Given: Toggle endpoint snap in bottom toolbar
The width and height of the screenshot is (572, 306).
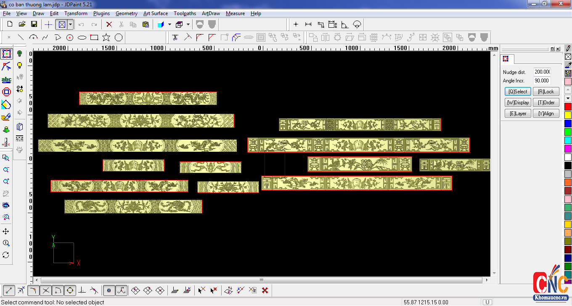Looking at the screenshot, I should coord(9,290).
